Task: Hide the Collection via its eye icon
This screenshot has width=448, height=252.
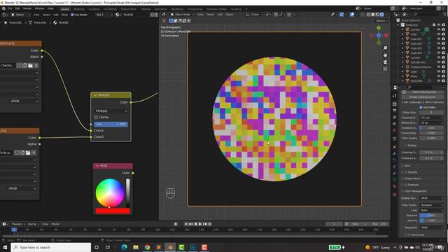Action: (x=439, y=25)
